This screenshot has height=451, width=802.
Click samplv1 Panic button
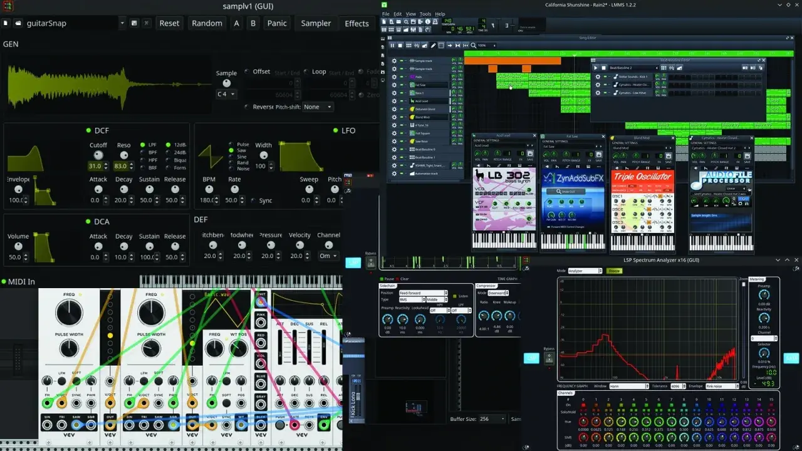coord(277,23)
